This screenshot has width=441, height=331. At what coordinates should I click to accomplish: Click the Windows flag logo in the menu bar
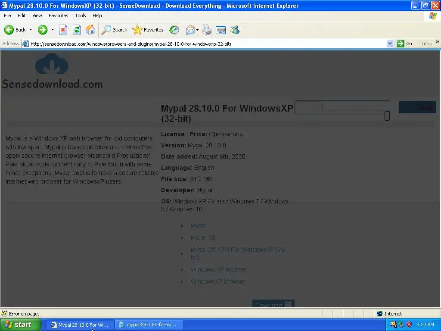[x=432, y=16]
